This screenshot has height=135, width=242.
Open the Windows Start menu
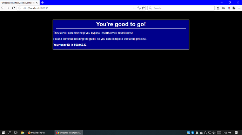pyautogui.click(x=3, y=133)
